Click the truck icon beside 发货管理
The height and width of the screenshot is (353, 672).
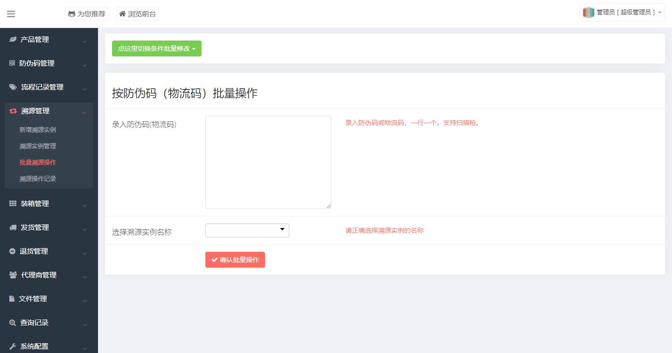point(12,227)
